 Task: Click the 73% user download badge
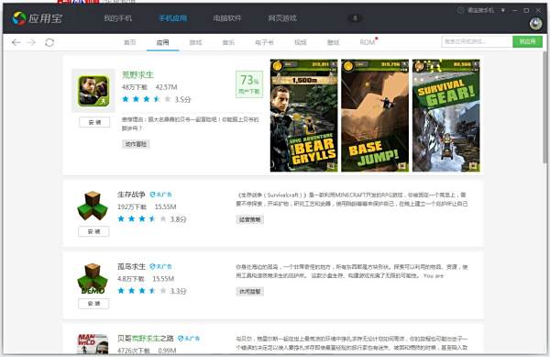pyautogui.click(x=249, y=84)
